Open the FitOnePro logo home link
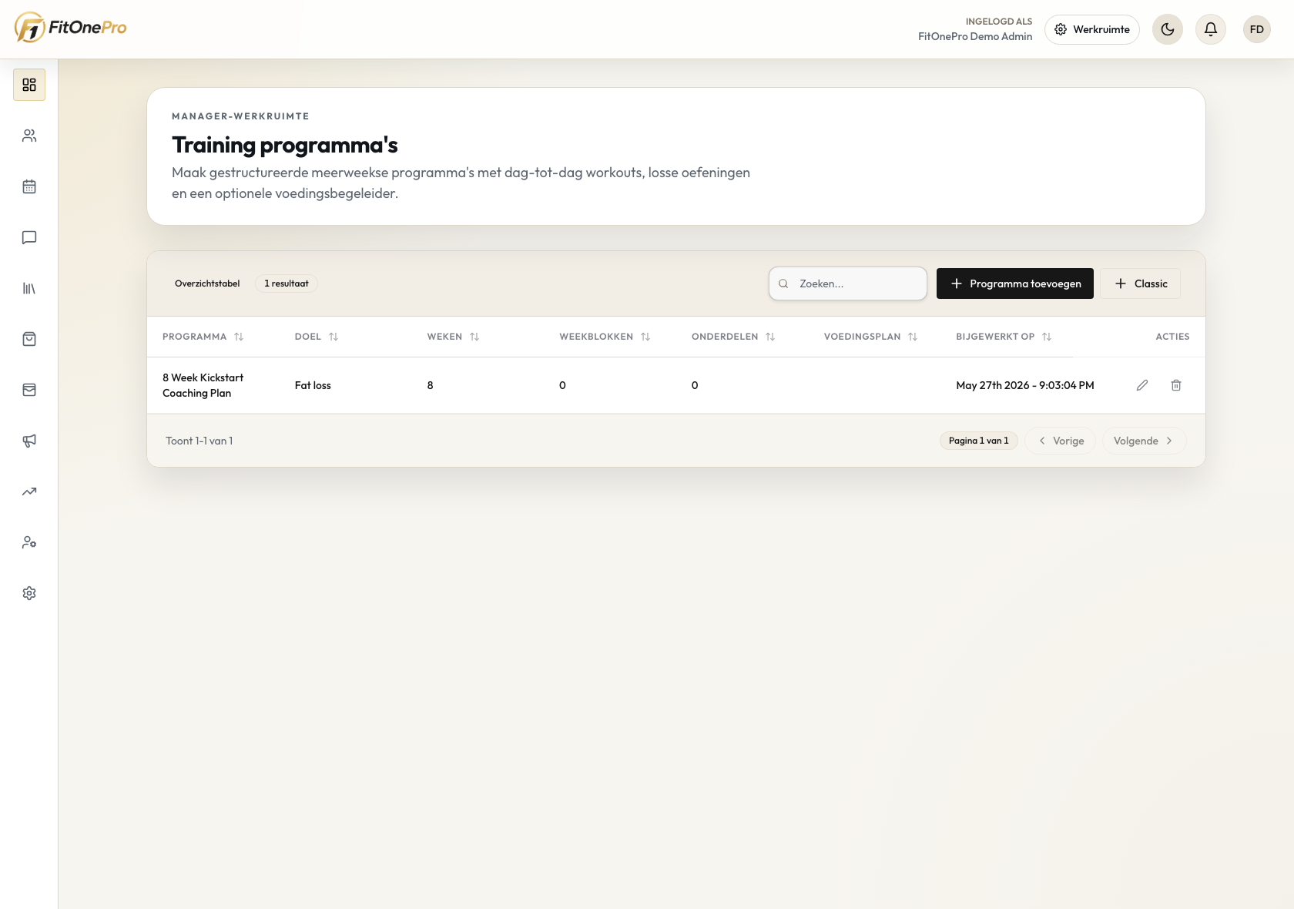 [x=71, y=29]
